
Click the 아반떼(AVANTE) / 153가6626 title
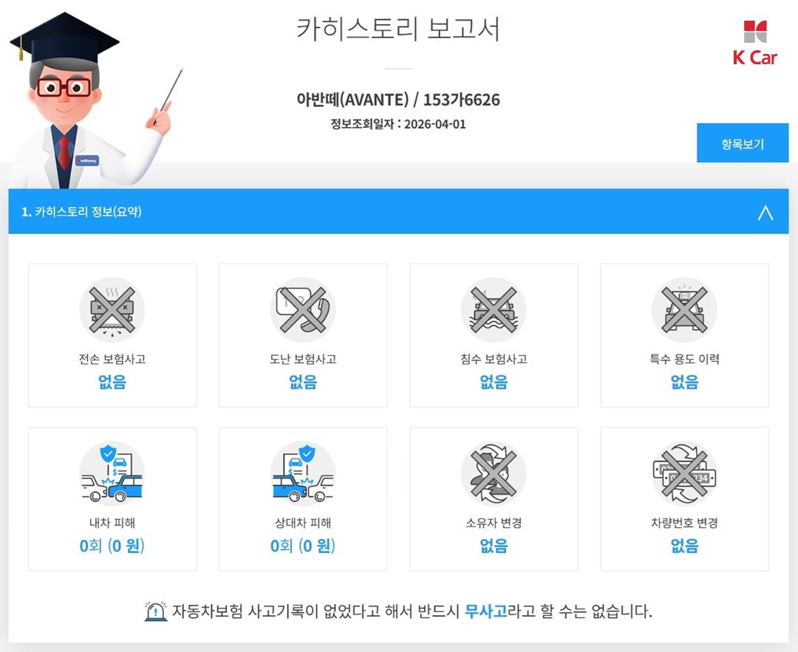pos(398,99)
